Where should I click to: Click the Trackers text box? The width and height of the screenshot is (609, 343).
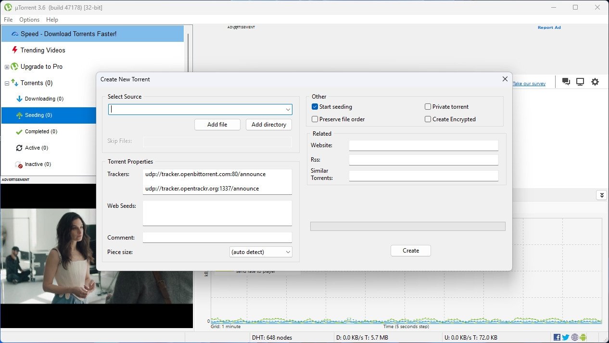217,182
